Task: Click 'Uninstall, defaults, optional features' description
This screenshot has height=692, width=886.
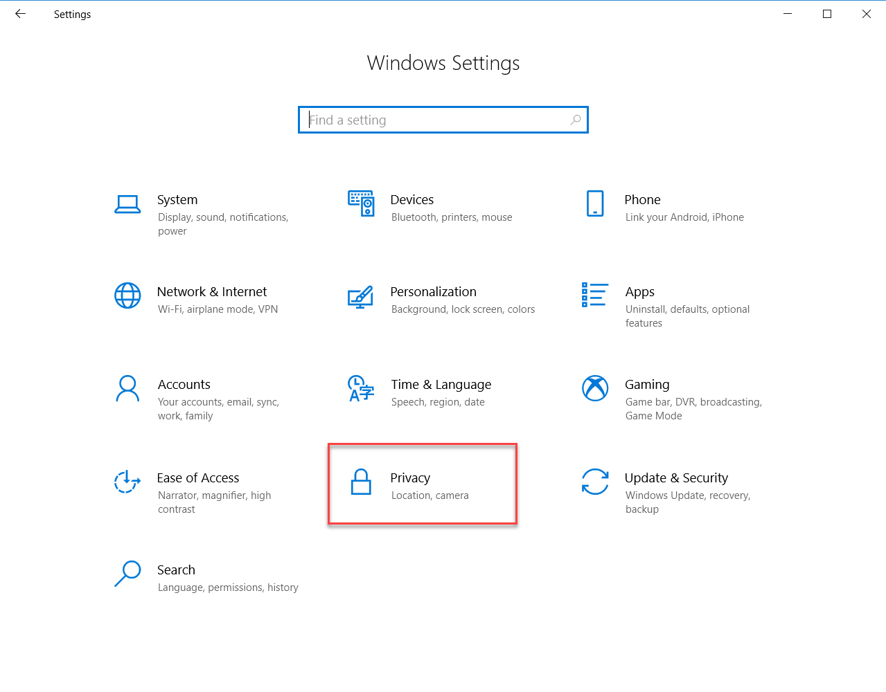Action: pos(687,316)
